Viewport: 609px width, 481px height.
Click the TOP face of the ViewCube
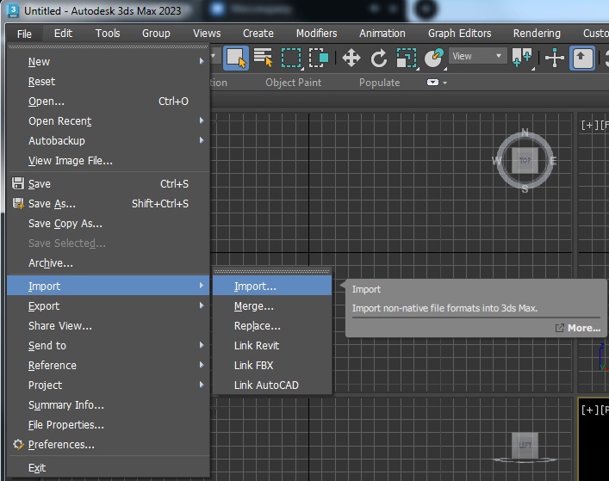525,161
